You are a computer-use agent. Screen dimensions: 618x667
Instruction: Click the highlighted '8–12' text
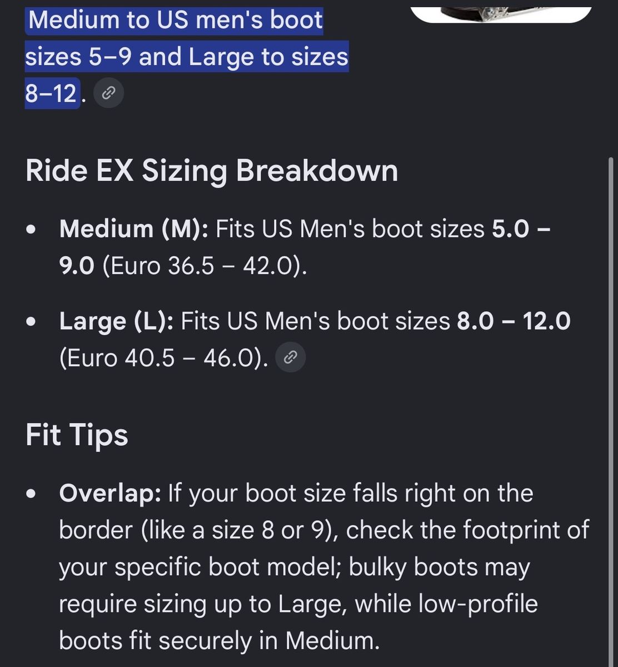coord(52,93)
